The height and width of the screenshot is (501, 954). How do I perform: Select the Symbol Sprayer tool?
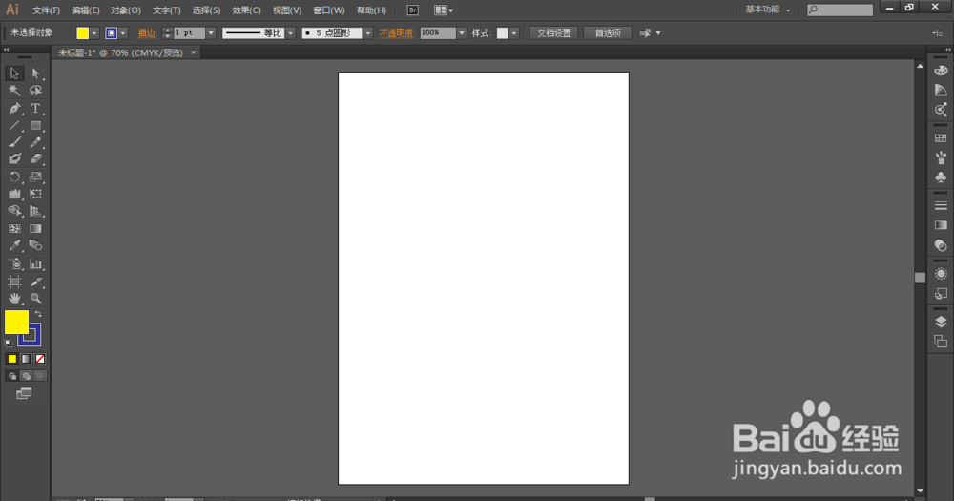[x=14, y=263]
